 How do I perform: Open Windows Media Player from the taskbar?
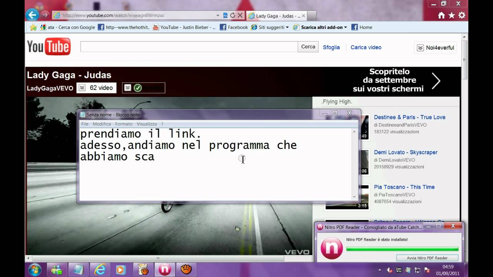click(121, 270)
